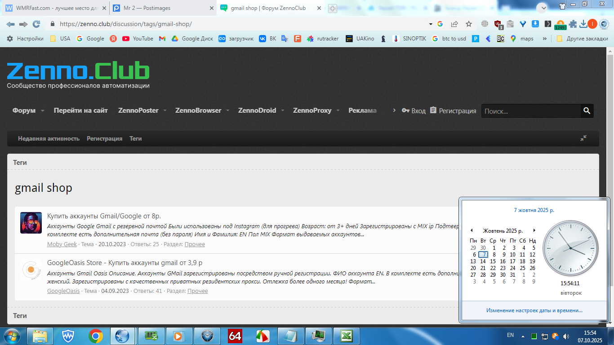Viewport: 614px width, 345px height.
Task: Open thread Купить аккаунты Gmail/Google от 8р.
Action: tap(104, 216)
